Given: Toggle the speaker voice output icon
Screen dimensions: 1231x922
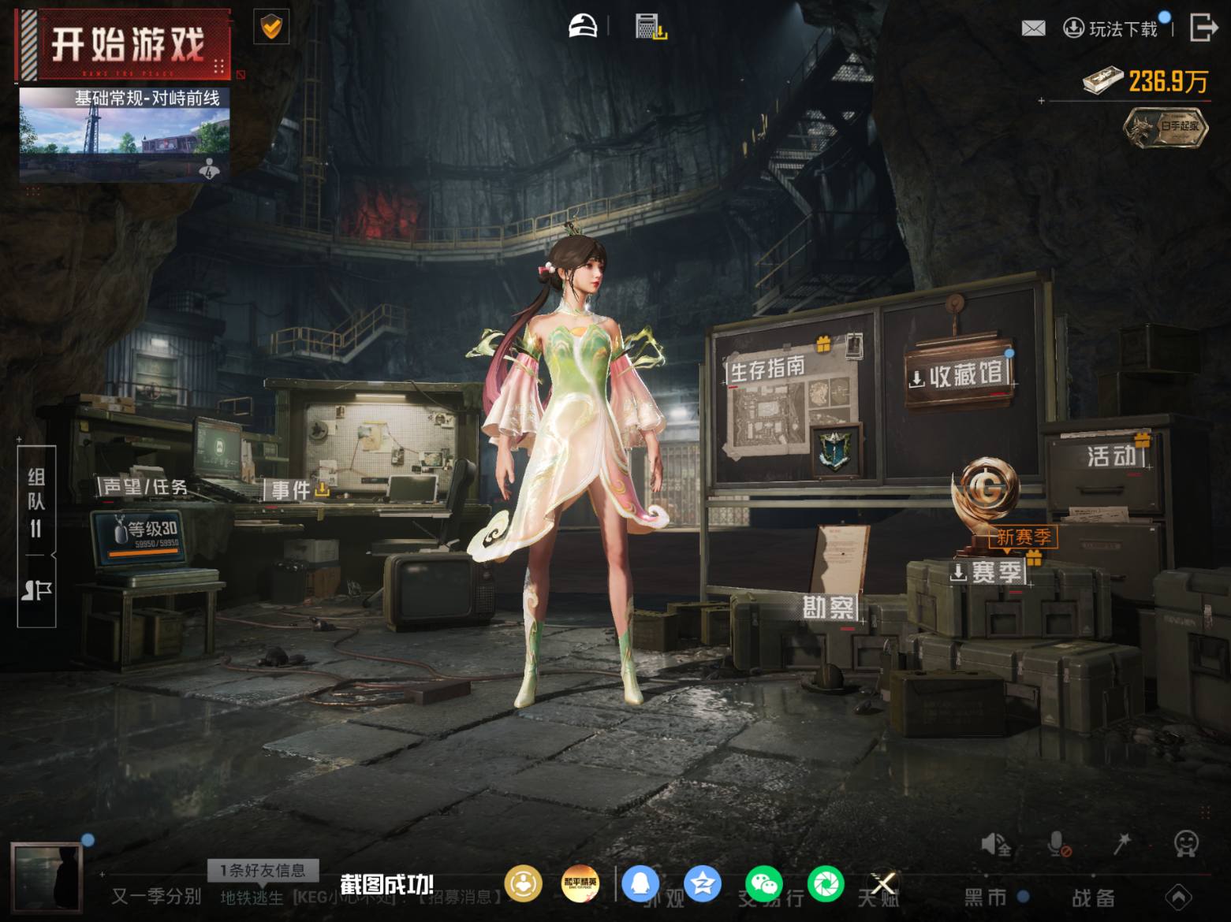Looking at the screenshot, I should [996, 845].
